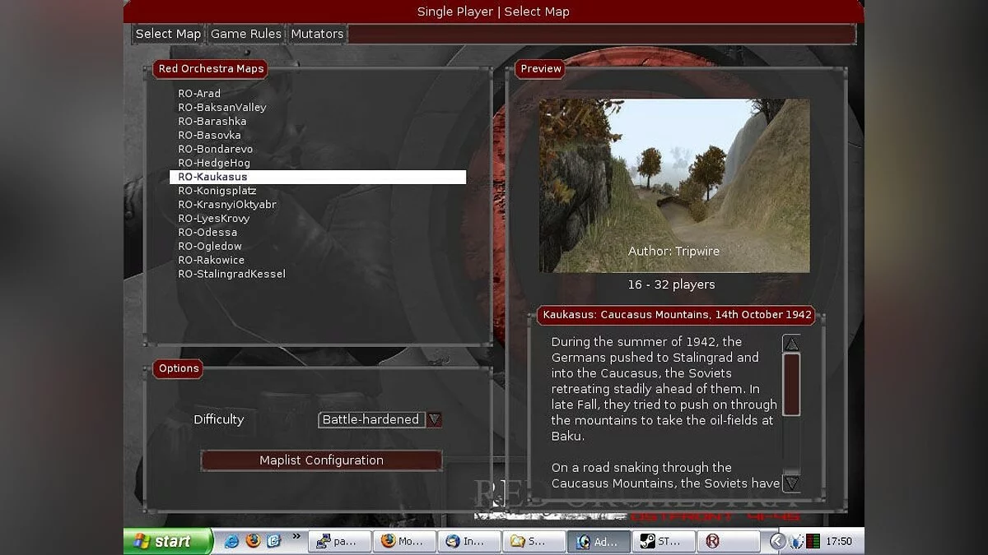Screen dimensions: 988x555
Task: Click the green-red meter tray icon
Action: pos(813,541)
